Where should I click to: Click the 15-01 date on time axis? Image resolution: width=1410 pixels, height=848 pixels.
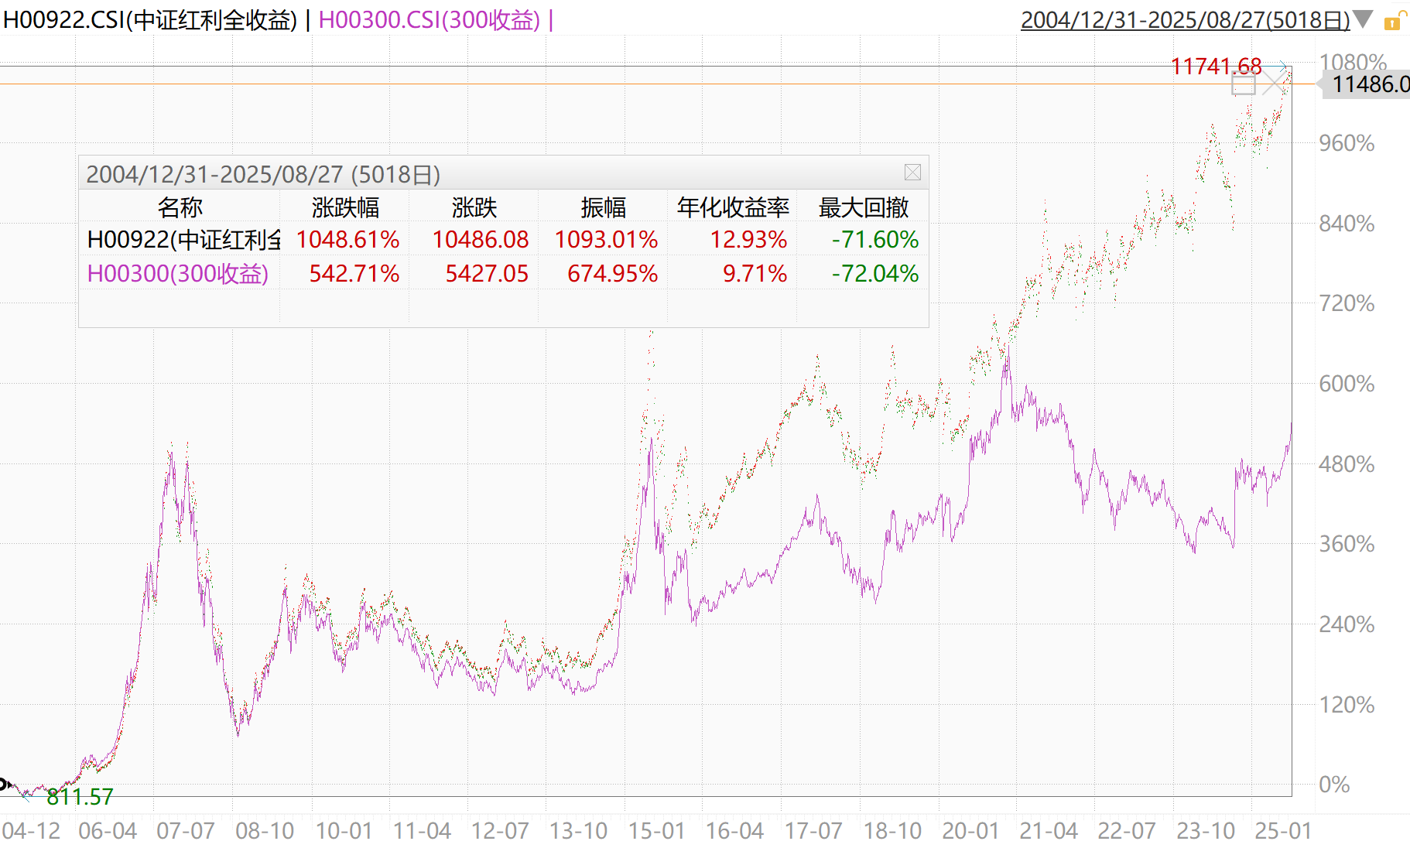656,831
